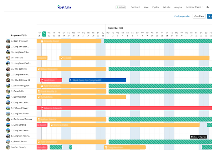The width and height of the screenshot is (216, 154).
Task: Open the help circle icon in the header
Action: (207, 7)
